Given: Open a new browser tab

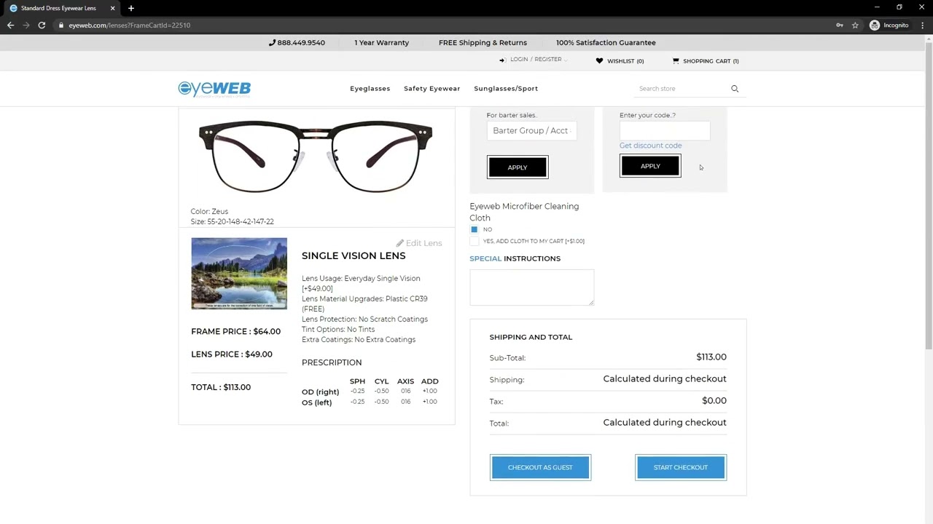Looking at the screenshot, I should click(131, 8).
